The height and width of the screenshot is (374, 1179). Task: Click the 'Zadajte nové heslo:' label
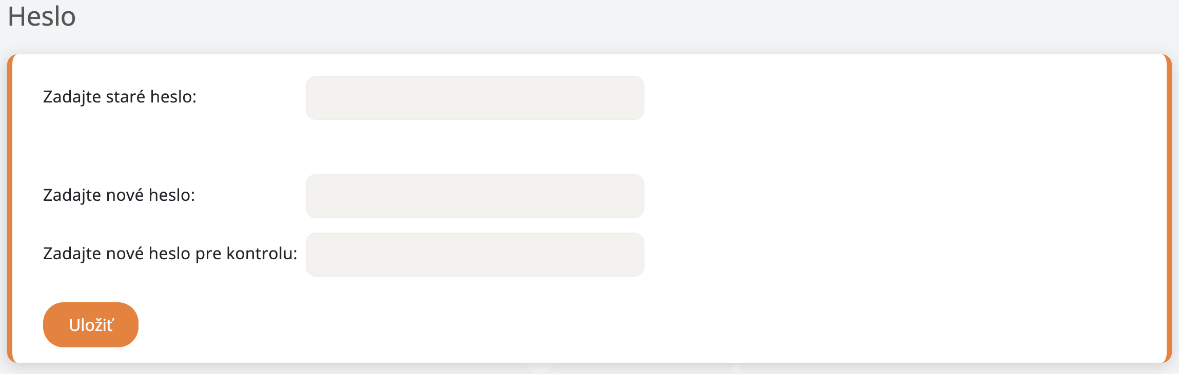pos(119,195)
